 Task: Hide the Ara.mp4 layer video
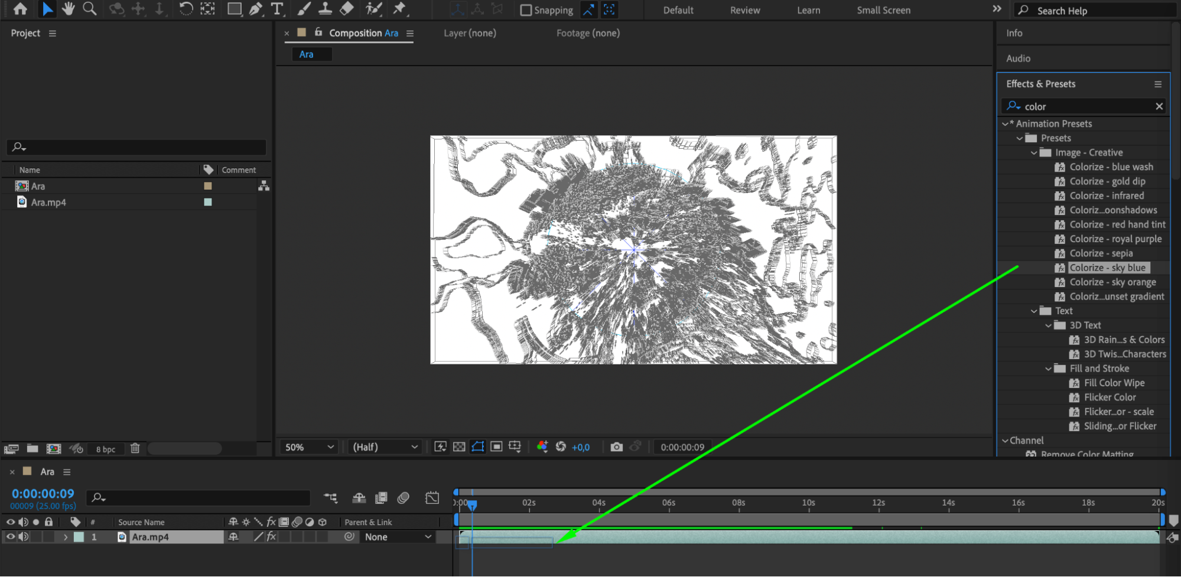11,537
